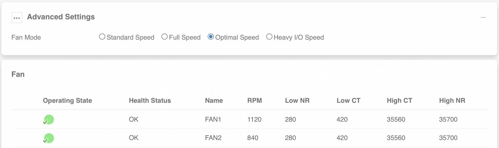The image size is (499, 148).
Task: Click the High CT column header
Action: [399, 101]
